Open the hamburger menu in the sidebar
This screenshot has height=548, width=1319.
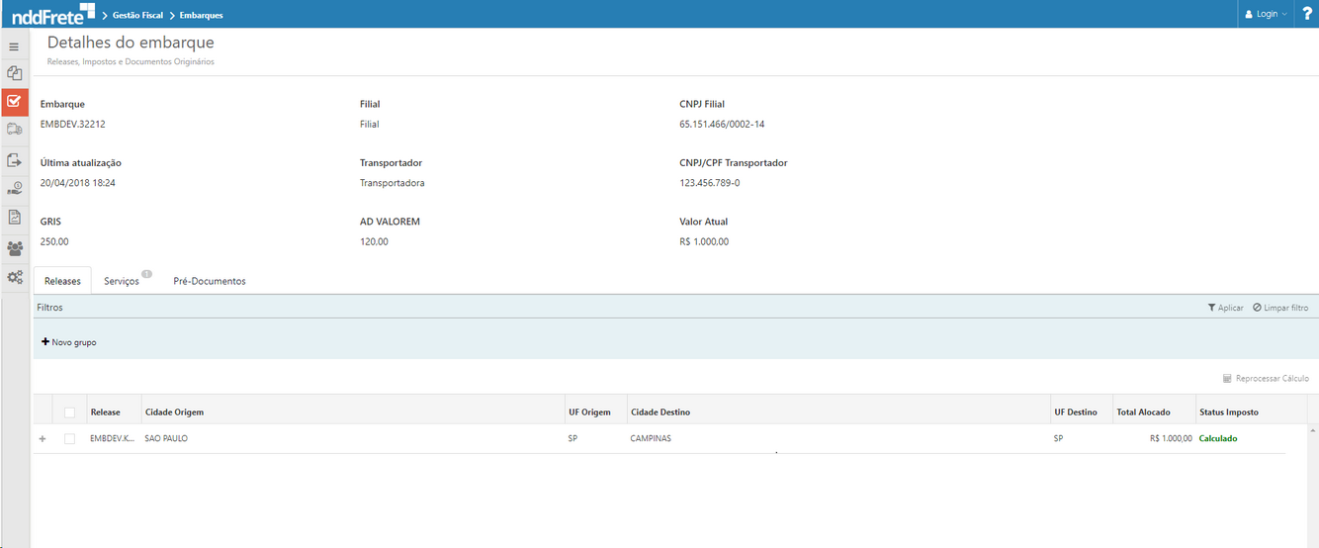click(x=14, y=46)
